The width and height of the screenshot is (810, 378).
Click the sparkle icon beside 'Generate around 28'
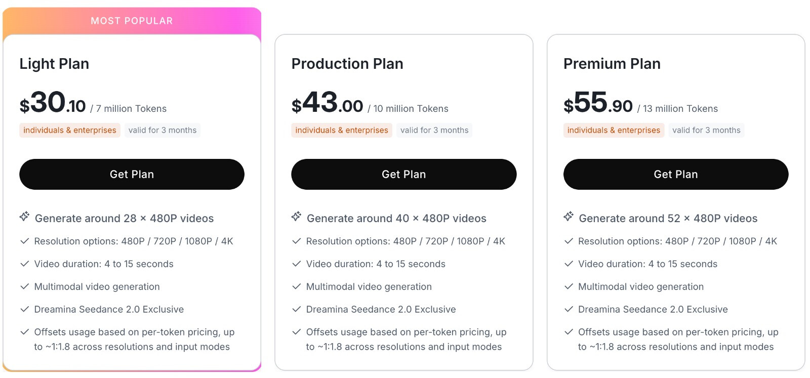point(24,217)
